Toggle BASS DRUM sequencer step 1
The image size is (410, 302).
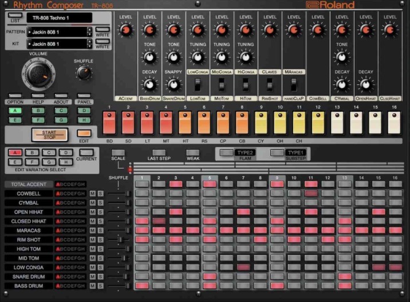142,286
